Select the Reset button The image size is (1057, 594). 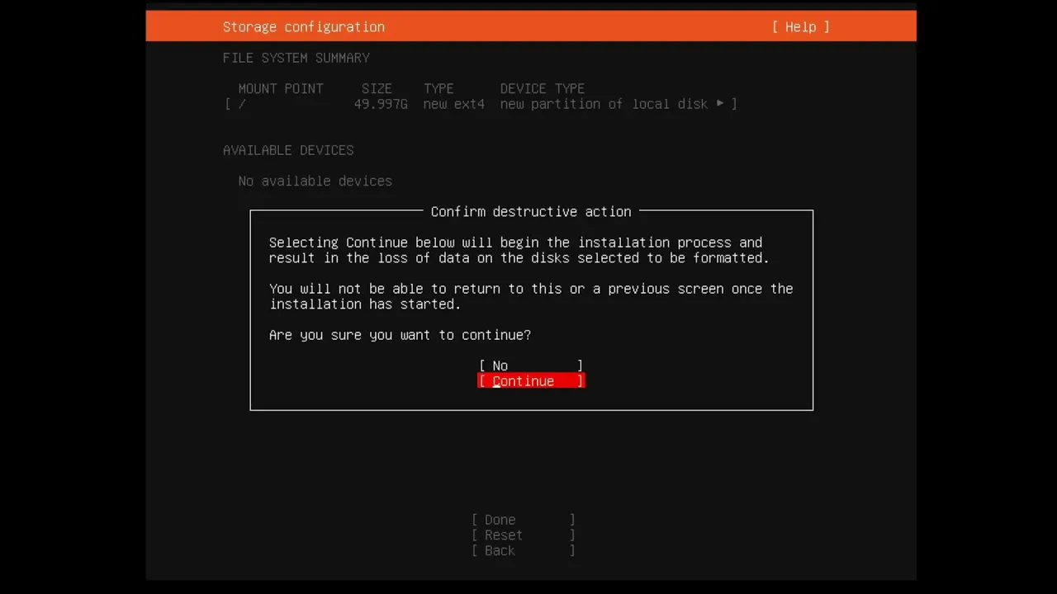[x=524, y=535]
